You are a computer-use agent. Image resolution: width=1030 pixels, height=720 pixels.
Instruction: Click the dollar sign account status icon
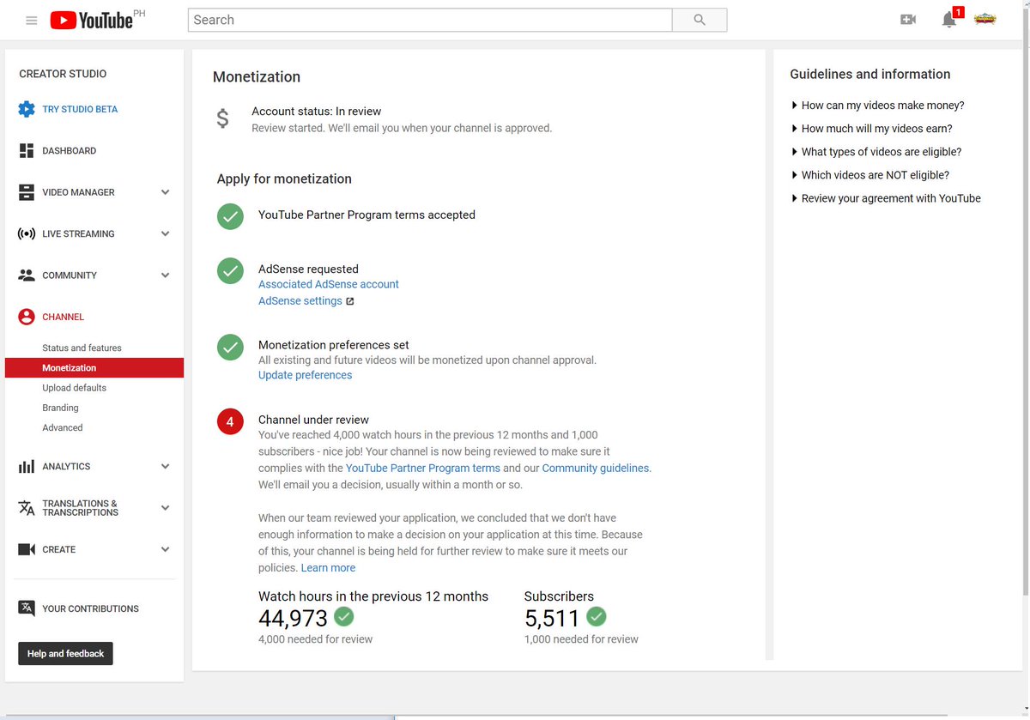[222, 119]
